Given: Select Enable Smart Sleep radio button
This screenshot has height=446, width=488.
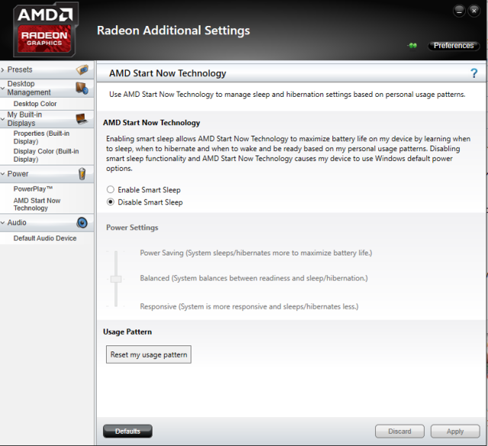Looking at the screenshot, I should tap(111, 190).
